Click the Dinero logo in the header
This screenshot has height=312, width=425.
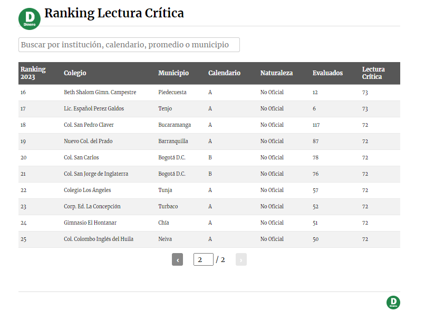pos(30,19)
